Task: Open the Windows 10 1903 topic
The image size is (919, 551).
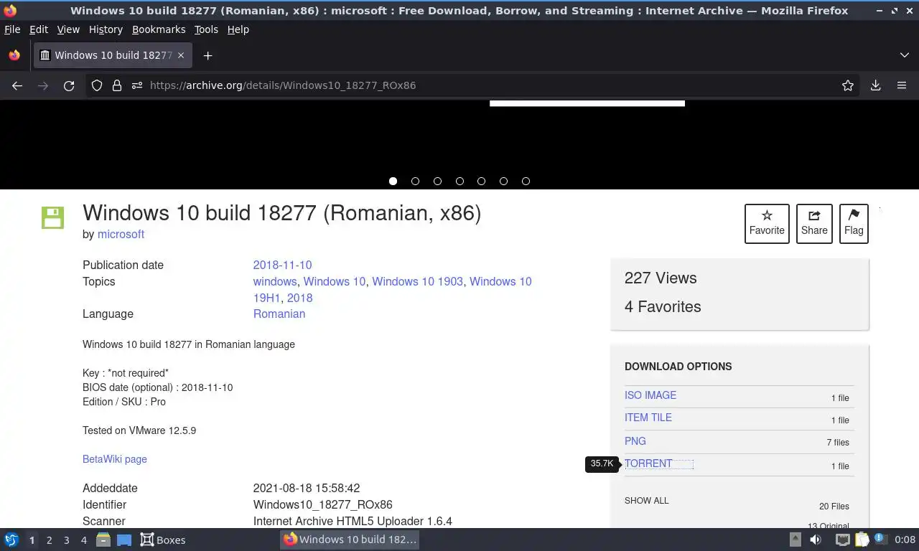Action: pyautogui.click(x=417, y=281)
